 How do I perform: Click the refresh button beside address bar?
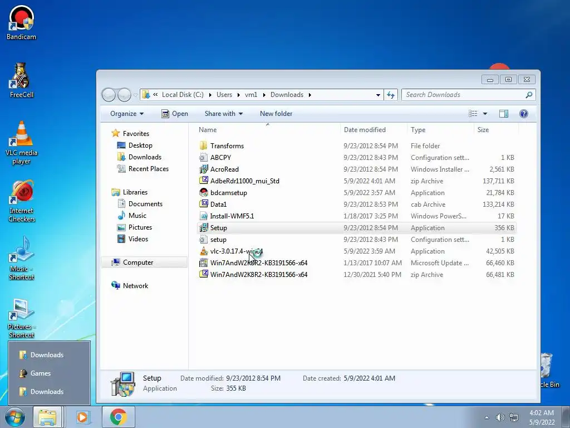[391, 95]
